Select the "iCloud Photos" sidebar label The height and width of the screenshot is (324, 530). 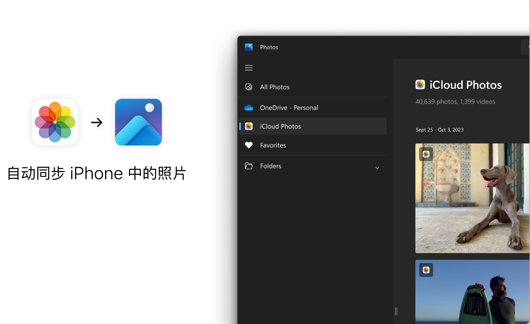click(x=280, y=126)
